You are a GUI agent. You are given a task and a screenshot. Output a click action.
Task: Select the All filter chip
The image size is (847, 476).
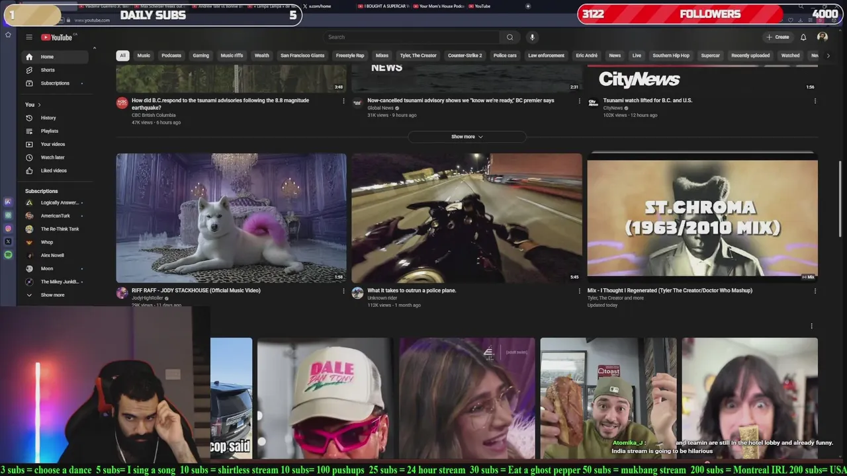122,56
